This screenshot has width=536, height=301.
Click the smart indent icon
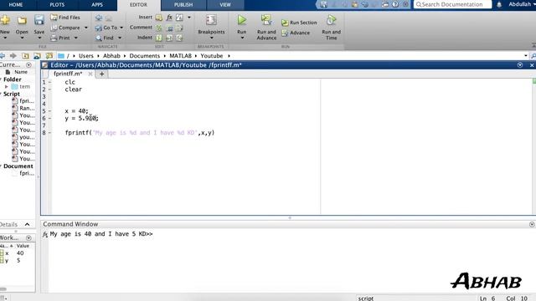pos(159,38)
